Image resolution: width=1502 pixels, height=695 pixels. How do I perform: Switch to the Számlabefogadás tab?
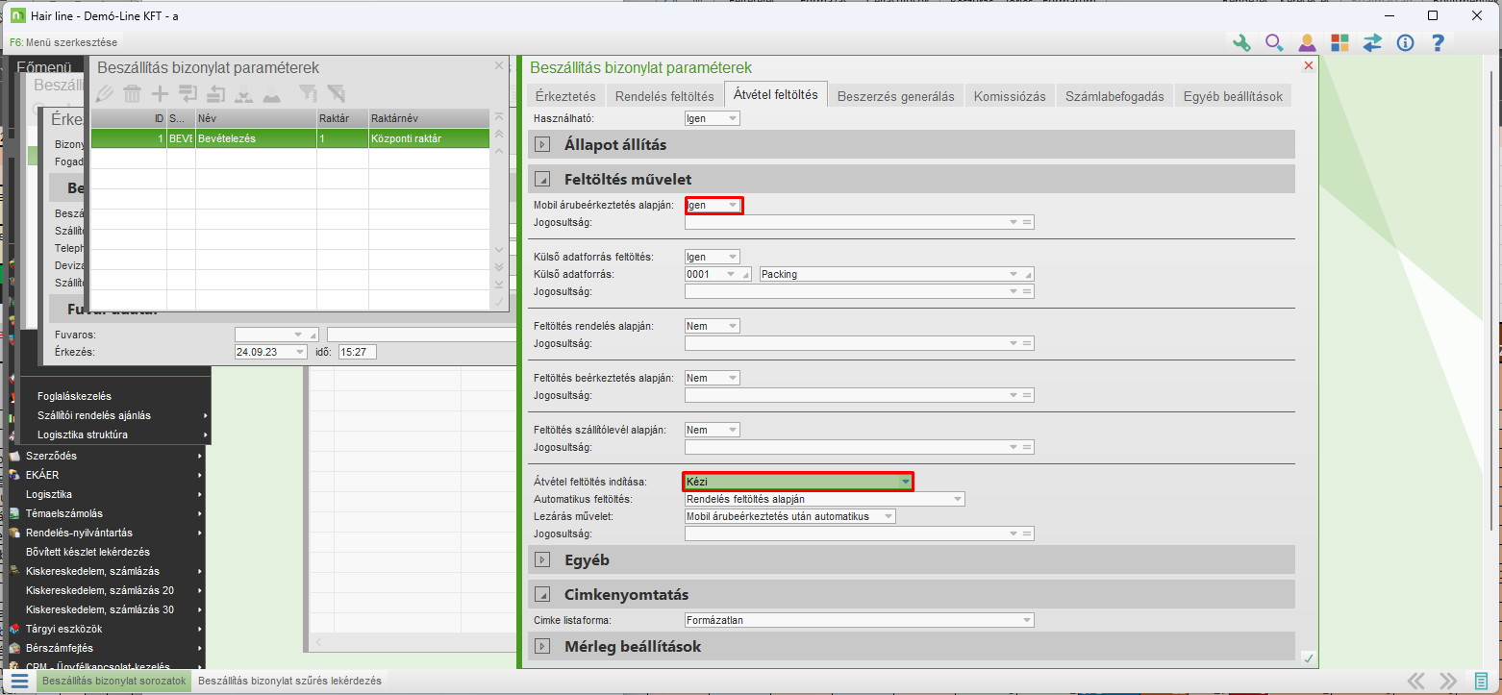1114,96
